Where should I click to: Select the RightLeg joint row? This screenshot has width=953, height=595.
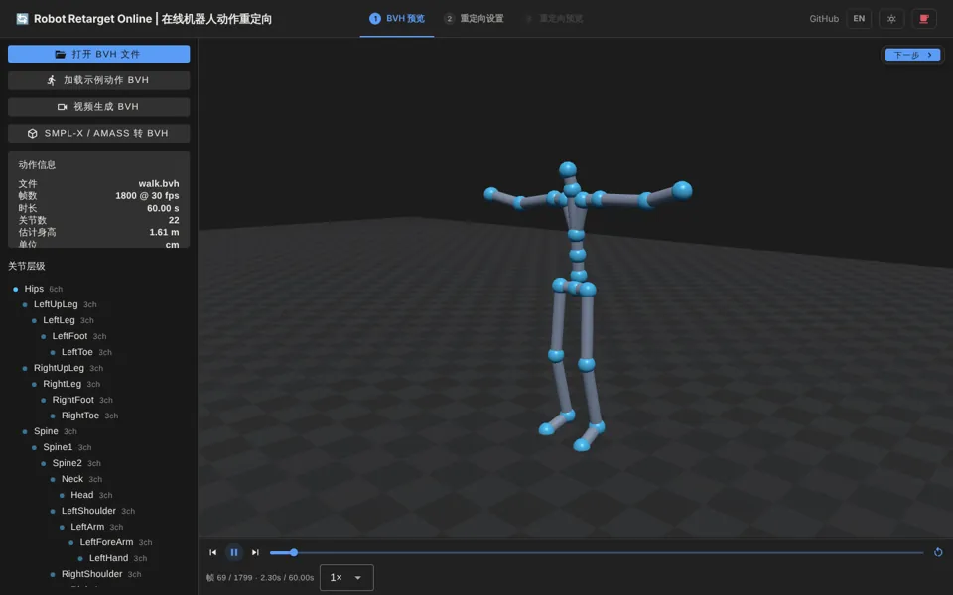point(98,384)
